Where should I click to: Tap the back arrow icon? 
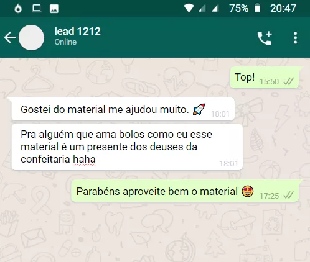click(x=10, y=38)
